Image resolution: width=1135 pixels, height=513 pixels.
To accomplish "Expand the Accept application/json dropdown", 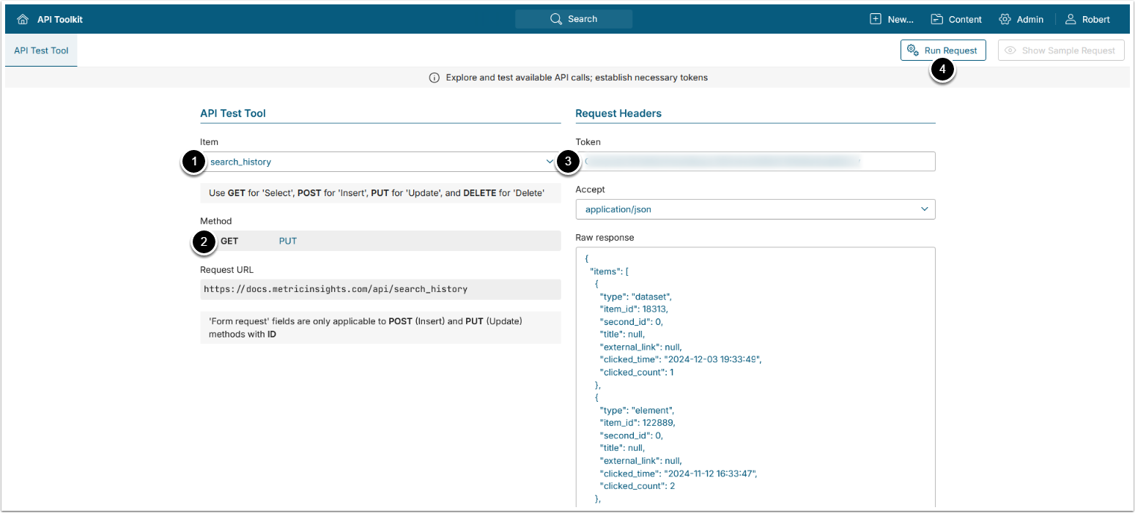I will point(755,209).
